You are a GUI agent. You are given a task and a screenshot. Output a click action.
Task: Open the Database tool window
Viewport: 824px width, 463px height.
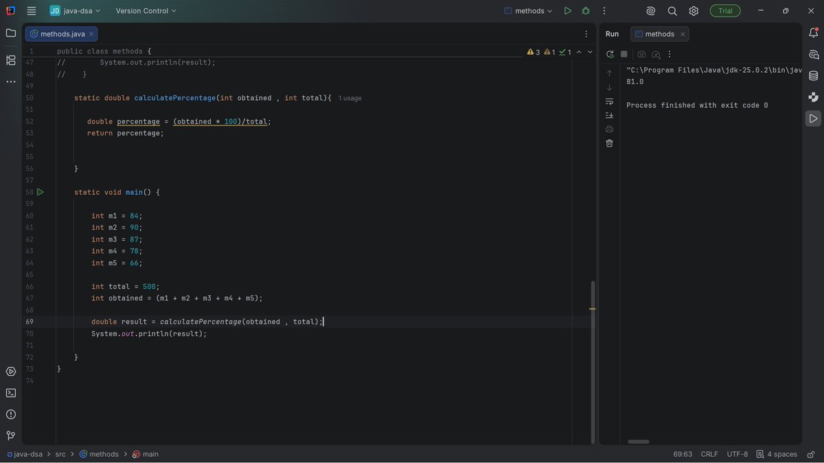(x=814, y=75)
